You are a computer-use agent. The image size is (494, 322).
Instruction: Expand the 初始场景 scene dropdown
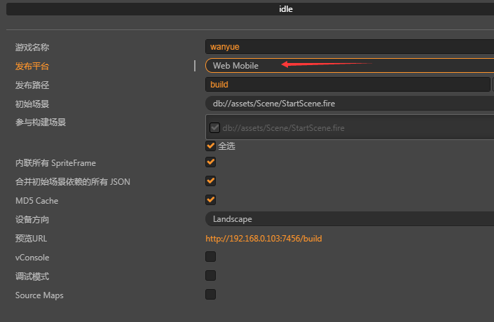[349, 104]
